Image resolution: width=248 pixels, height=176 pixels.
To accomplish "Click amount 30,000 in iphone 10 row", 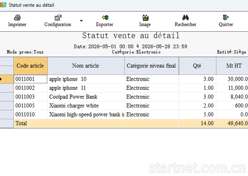I will point(232,79).
